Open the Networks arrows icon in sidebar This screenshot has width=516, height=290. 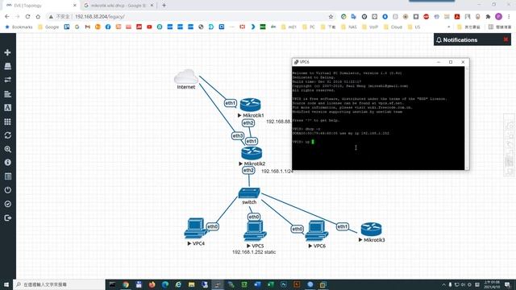pyautogui.click(x=7, y=80)
